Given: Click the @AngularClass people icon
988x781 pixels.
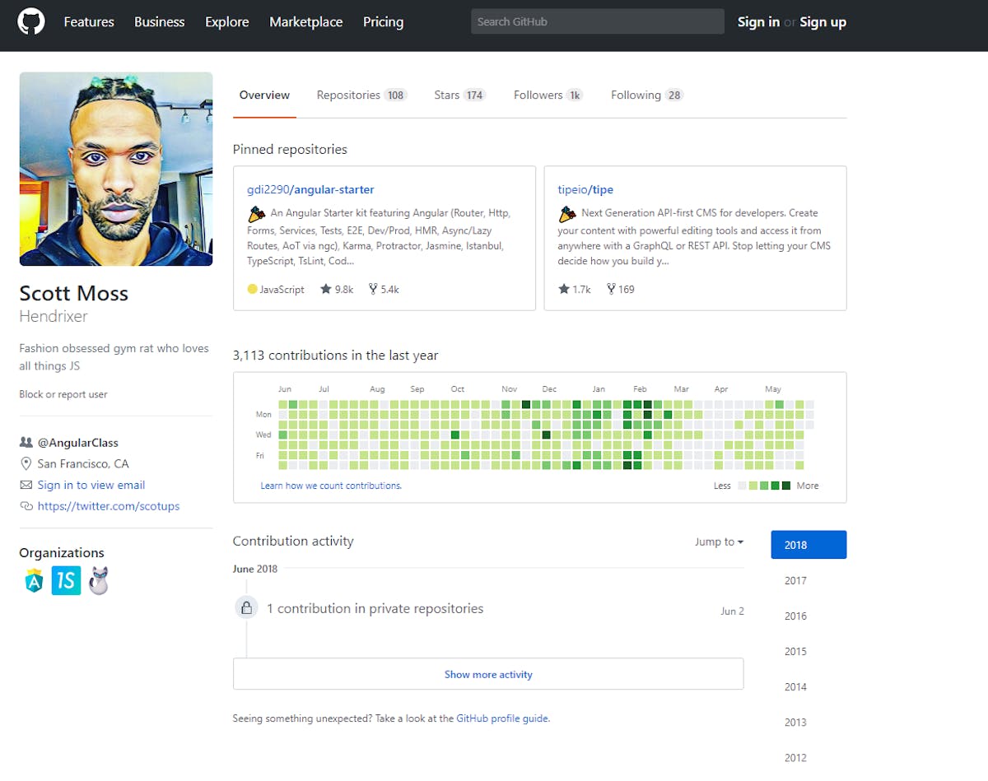Looking at the screenshot, I should tap(26, 442).
